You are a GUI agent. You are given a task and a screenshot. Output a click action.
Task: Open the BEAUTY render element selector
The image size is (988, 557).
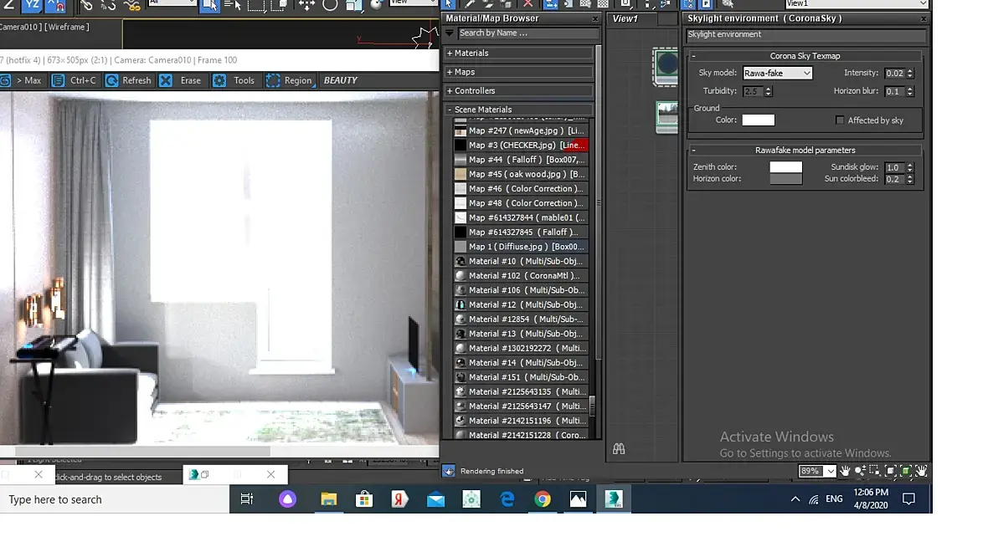coord(340,80)
